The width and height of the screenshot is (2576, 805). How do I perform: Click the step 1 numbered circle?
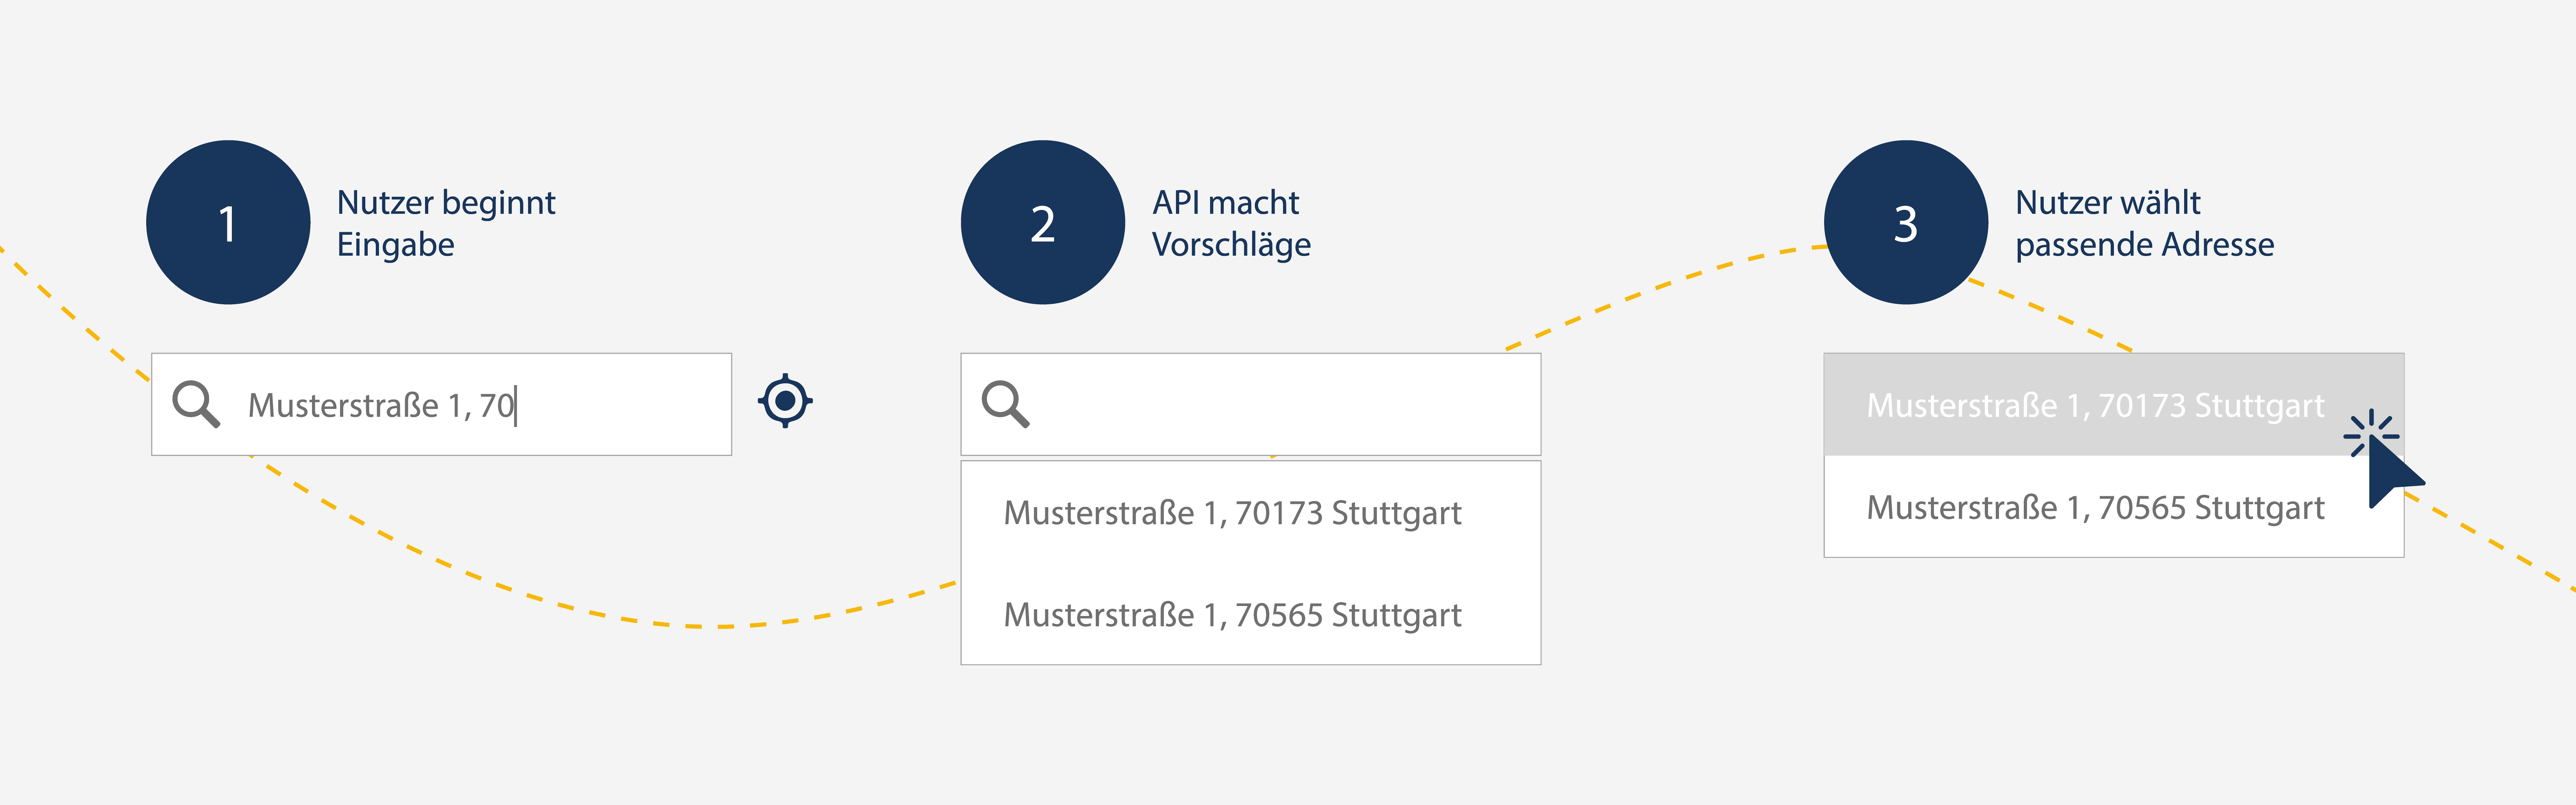(228, 222)
